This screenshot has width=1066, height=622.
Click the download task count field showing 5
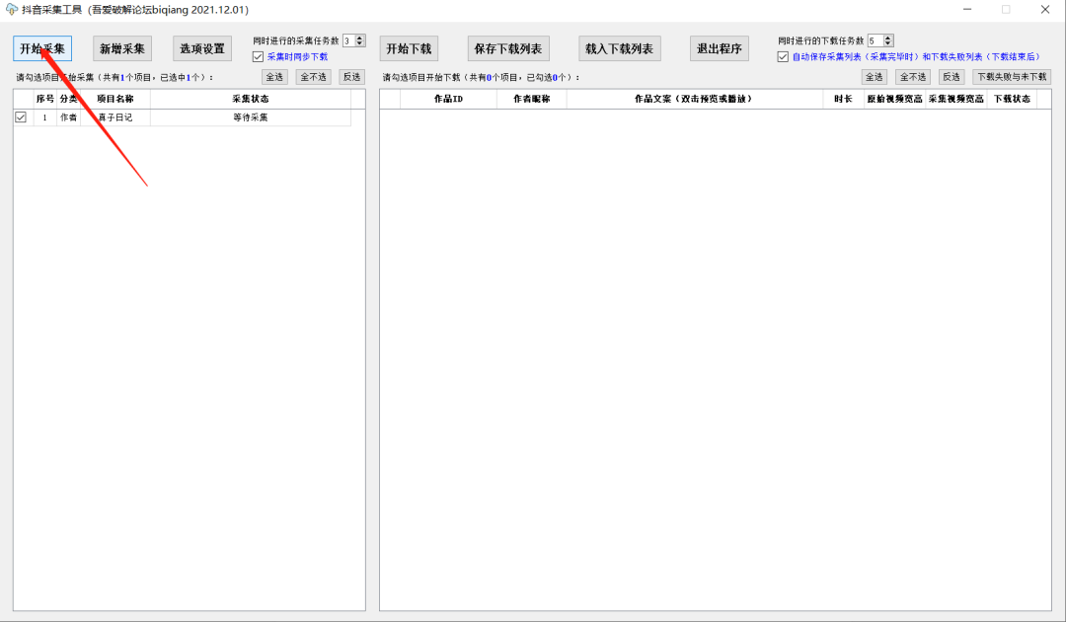[x=875, y=40]
